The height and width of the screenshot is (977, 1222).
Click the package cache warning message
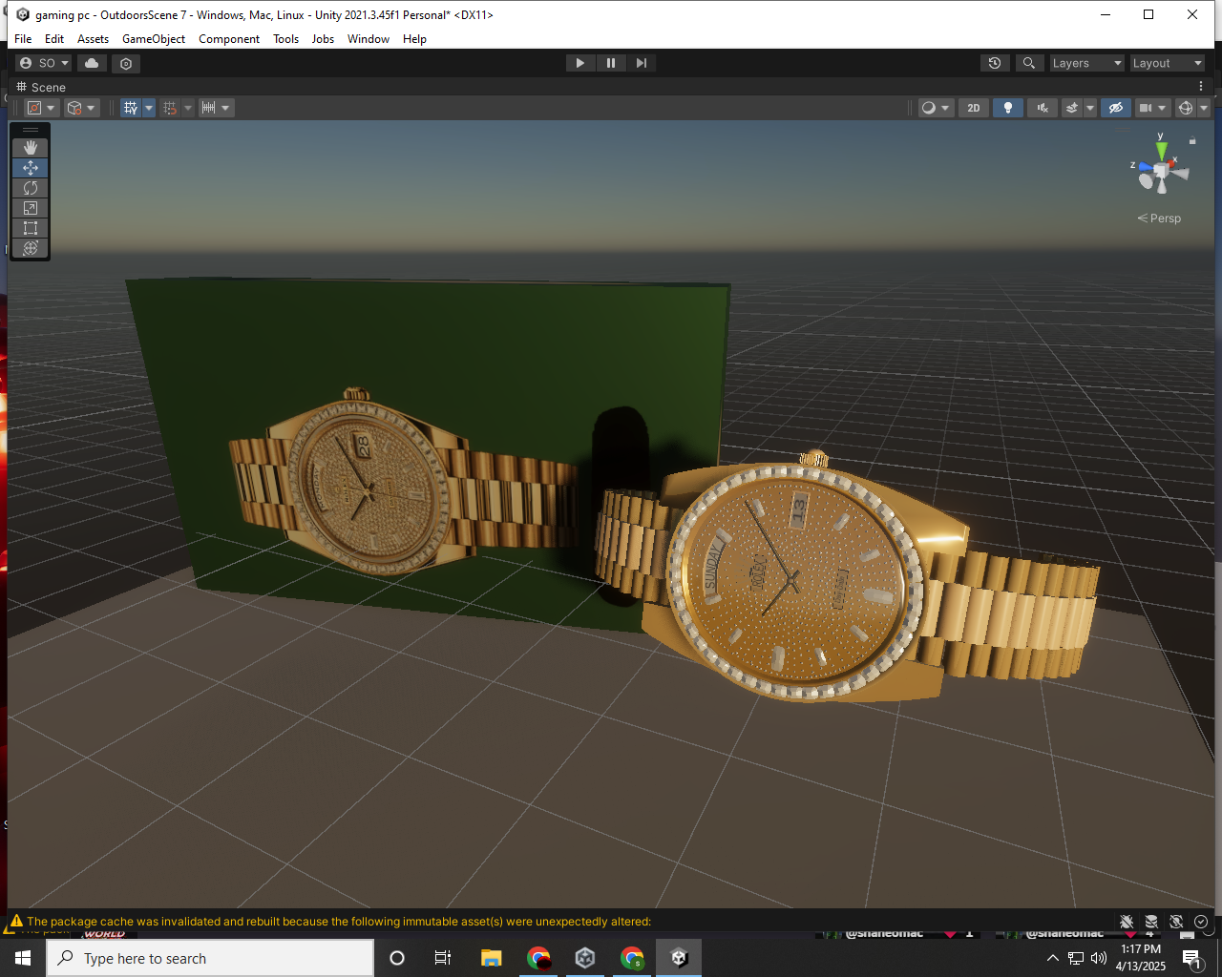click(x=339, y=922)
